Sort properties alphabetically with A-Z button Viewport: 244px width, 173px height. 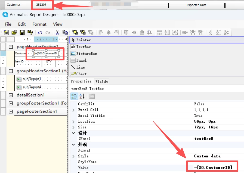tap(82, 96)
